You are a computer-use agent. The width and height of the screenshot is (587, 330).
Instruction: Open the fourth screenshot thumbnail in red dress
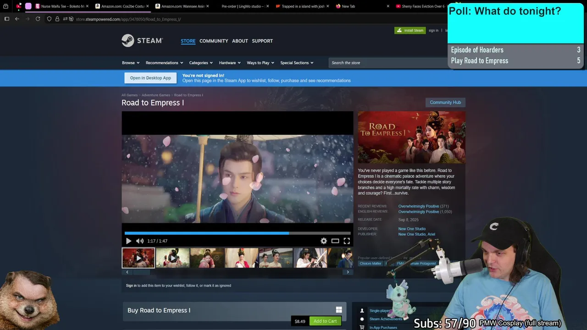(241, 258)
